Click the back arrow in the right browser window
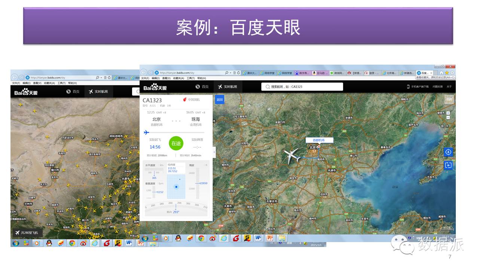The image size is (479, 269). [144, 72]
